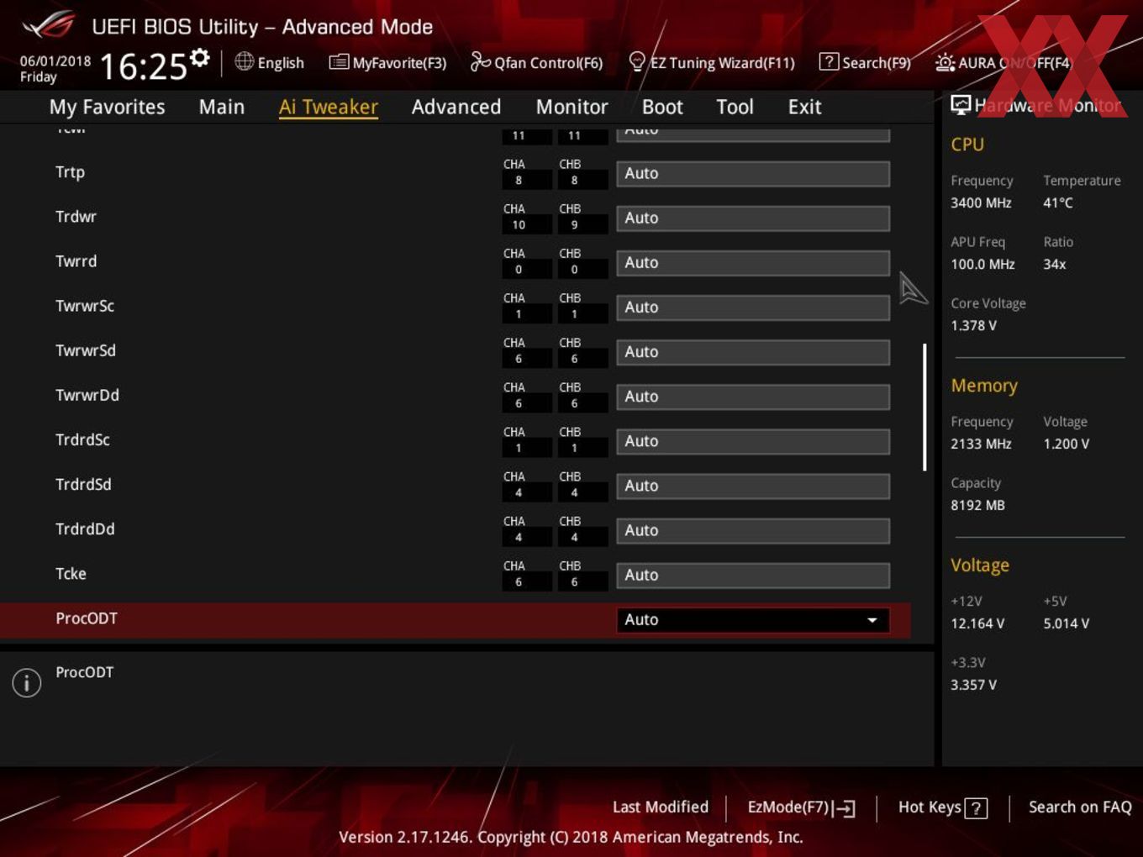This screenshot has height=857, width=1143.
Task: Select the Tcke setting label
Action: point(71,574)
